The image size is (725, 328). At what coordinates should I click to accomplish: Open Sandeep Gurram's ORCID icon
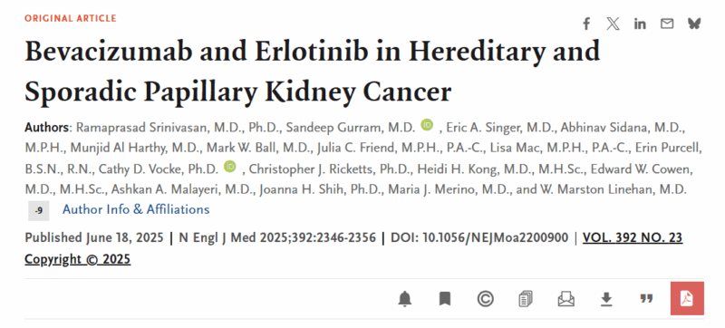tap(427, 125)
